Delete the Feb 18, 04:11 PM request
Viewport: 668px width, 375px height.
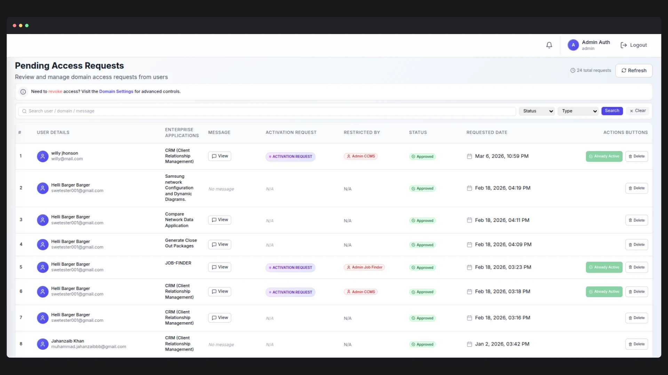pyautogui.click(x=636, y=220)
